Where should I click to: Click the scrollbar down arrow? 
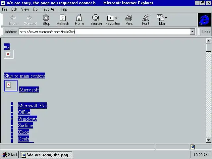[208, 140]
